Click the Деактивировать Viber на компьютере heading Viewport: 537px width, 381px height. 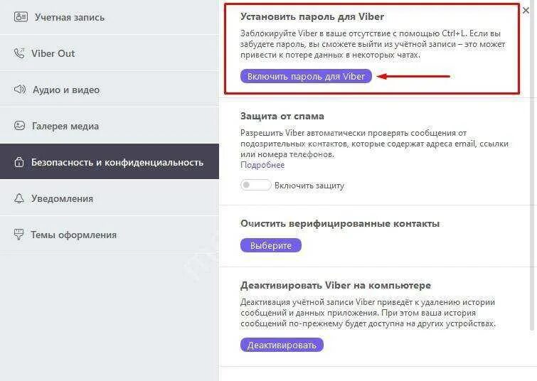coord(336,285)
